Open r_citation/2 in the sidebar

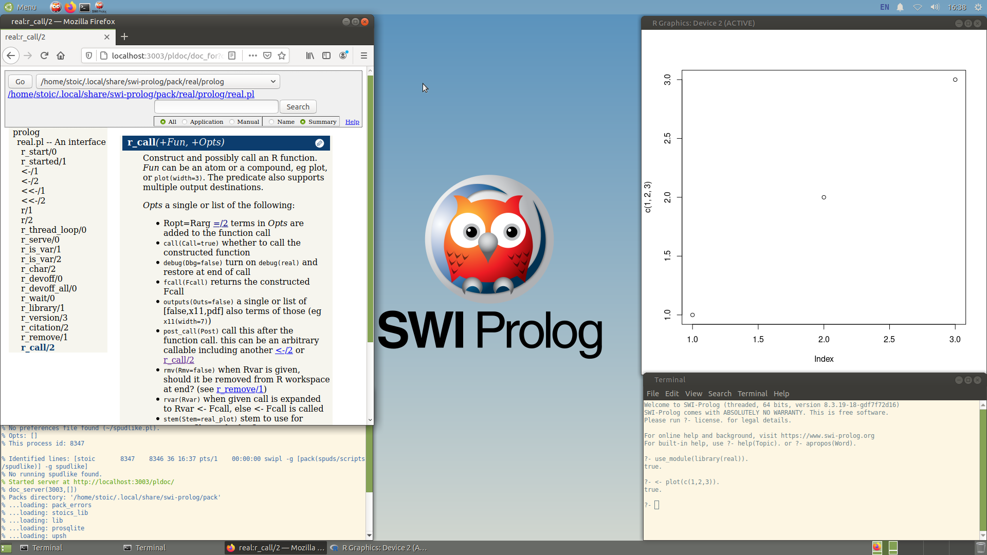45,327
